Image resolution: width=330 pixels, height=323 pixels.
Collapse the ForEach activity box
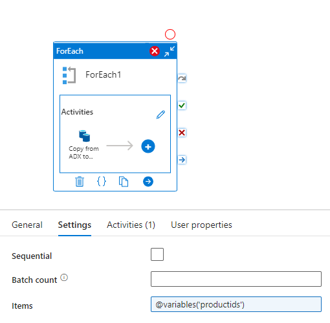point(170,51)
